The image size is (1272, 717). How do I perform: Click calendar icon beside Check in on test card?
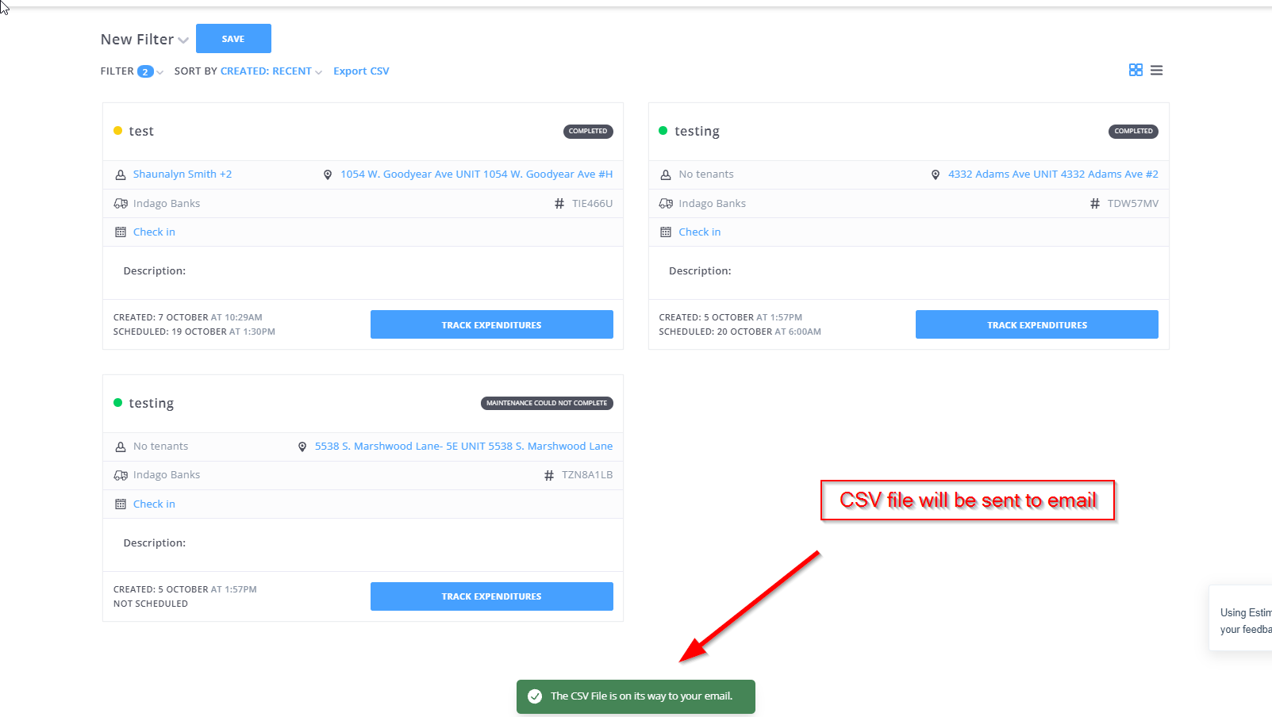pyautogui.click(x=121, y=232)
